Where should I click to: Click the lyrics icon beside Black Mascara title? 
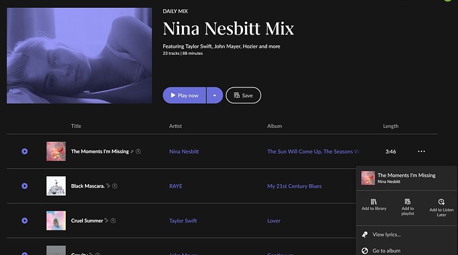[108, 185]
